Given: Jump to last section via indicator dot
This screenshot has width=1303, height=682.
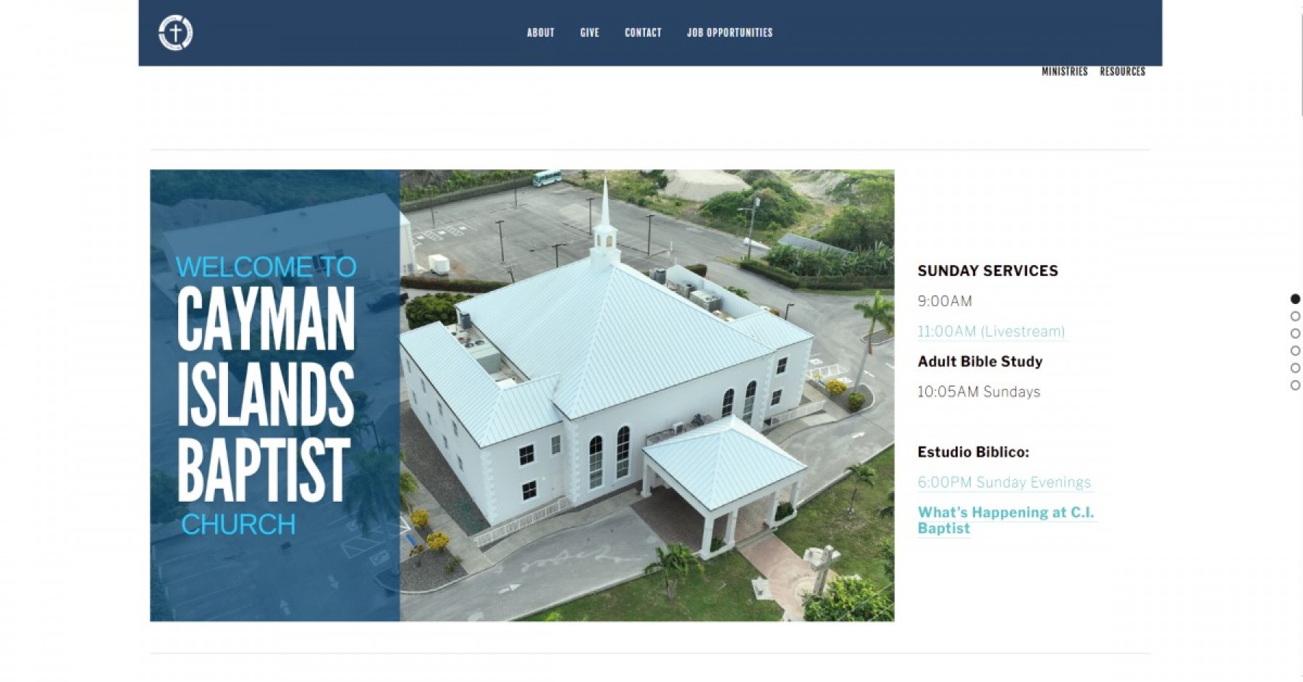Looking at the screenshot, I should pyautogui.click(x=1295, y=385).
